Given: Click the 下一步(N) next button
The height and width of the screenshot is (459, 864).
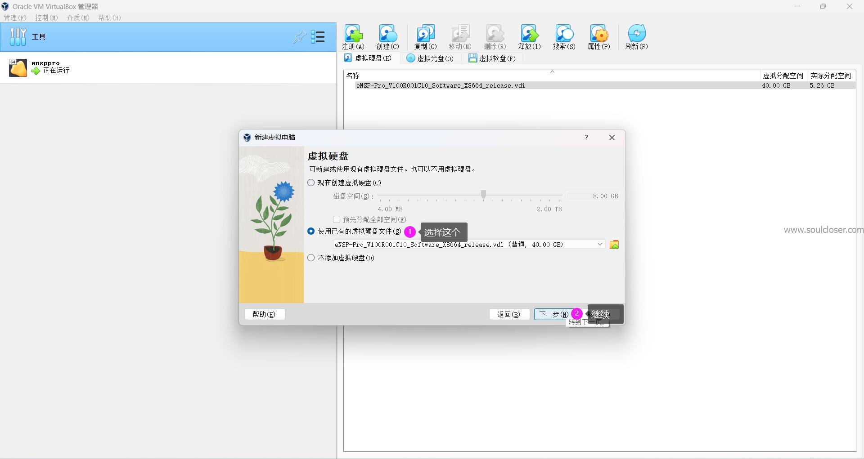Looking at the screenshot, I should 554,314.
